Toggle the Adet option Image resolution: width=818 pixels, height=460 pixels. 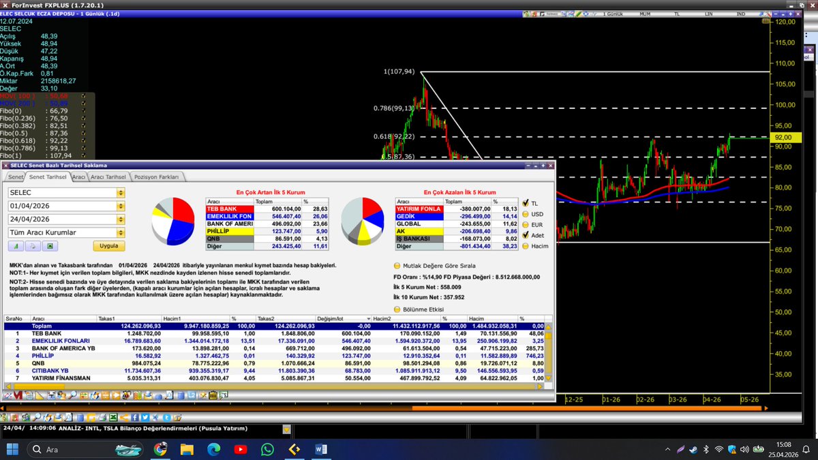[526, 234]
